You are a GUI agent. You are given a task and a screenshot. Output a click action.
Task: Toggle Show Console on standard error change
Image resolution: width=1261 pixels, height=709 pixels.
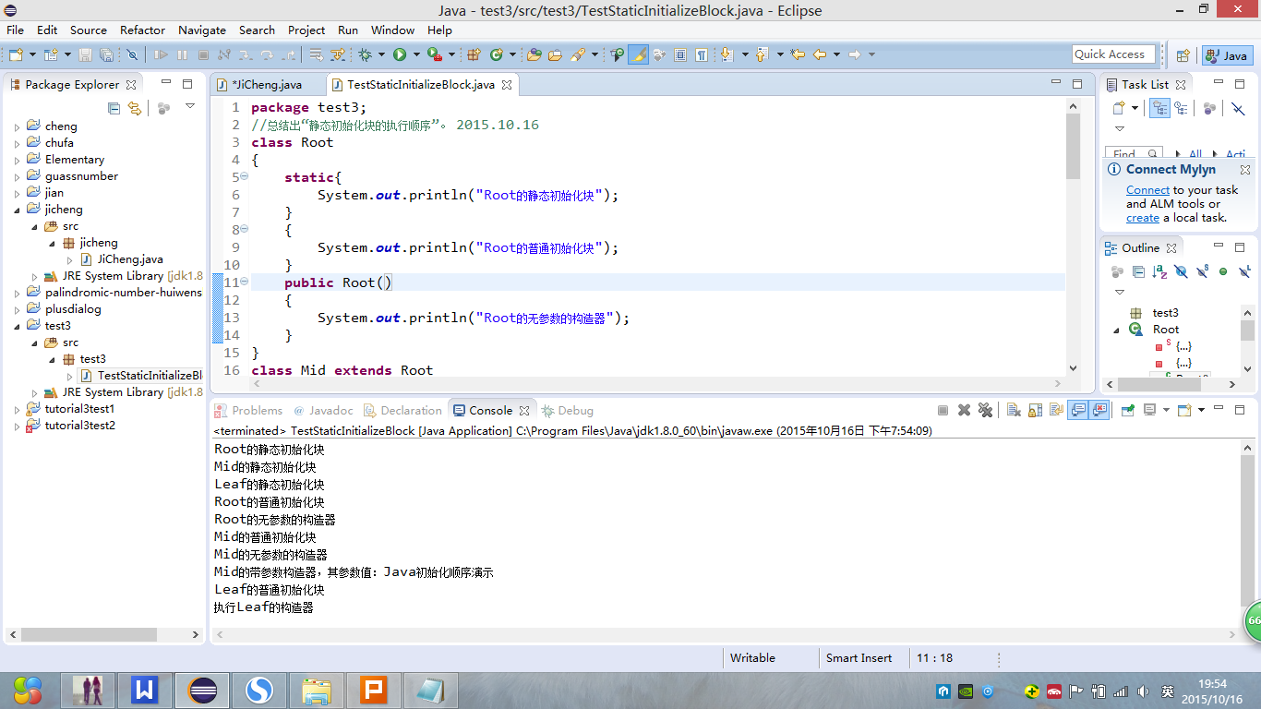(x=1099, y=410)
